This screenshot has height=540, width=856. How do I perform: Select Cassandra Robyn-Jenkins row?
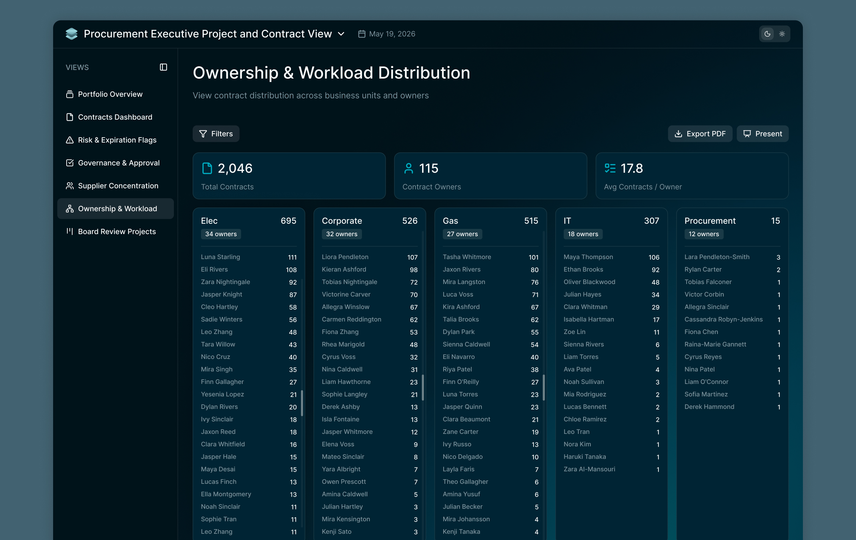[732, 319]
